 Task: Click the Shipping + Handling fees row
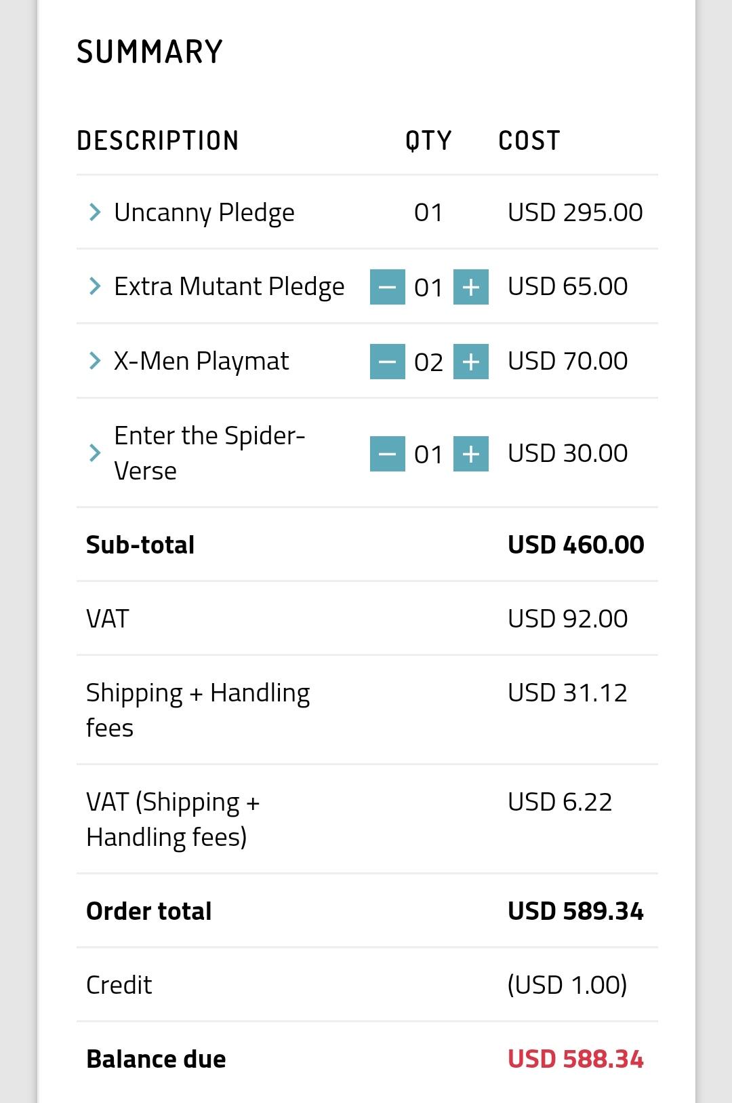tap(367, 710)
